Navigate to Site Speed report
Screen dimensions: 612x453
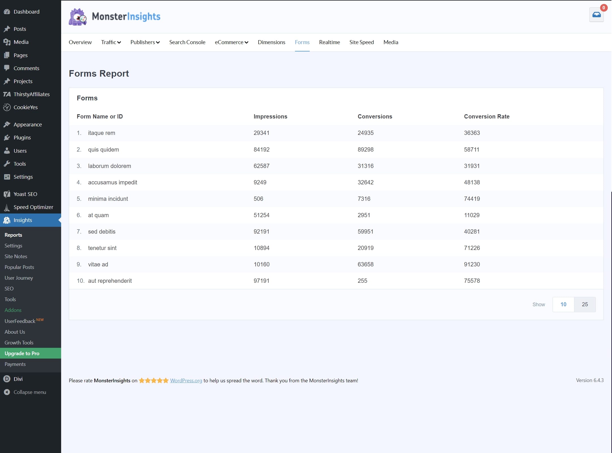click(x=361, y=42)
